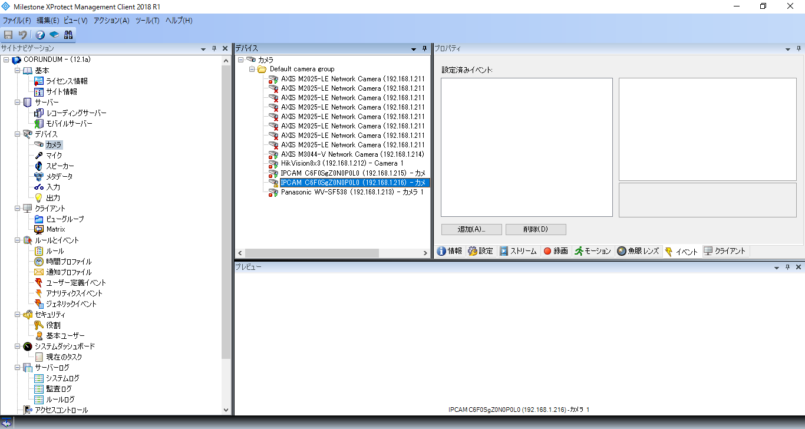This screenshot has width=805, height=429.
Task: Collapse Default camera group folder
Action: pos(252,70)
